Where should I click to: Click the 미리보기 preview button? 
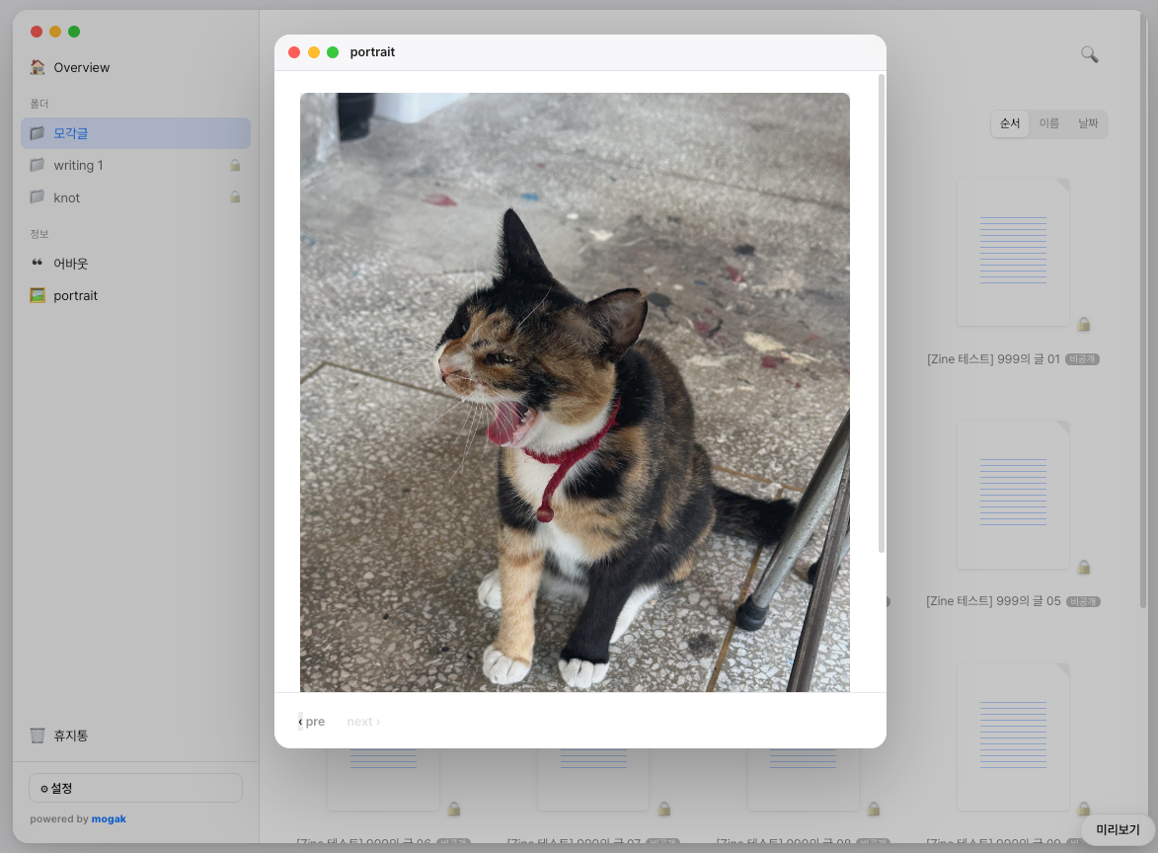point(1118,829)
